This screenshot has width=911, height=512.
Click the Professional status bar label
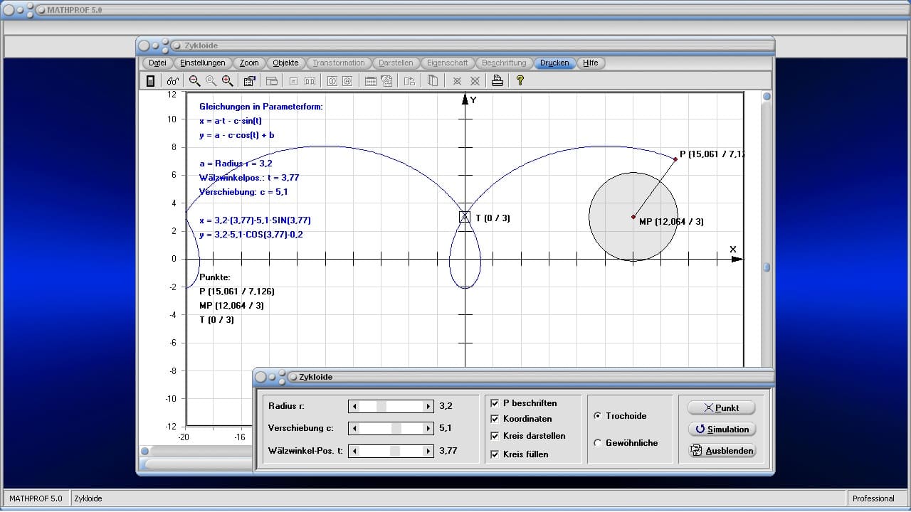pyautogui.click(x=873, y=498)
